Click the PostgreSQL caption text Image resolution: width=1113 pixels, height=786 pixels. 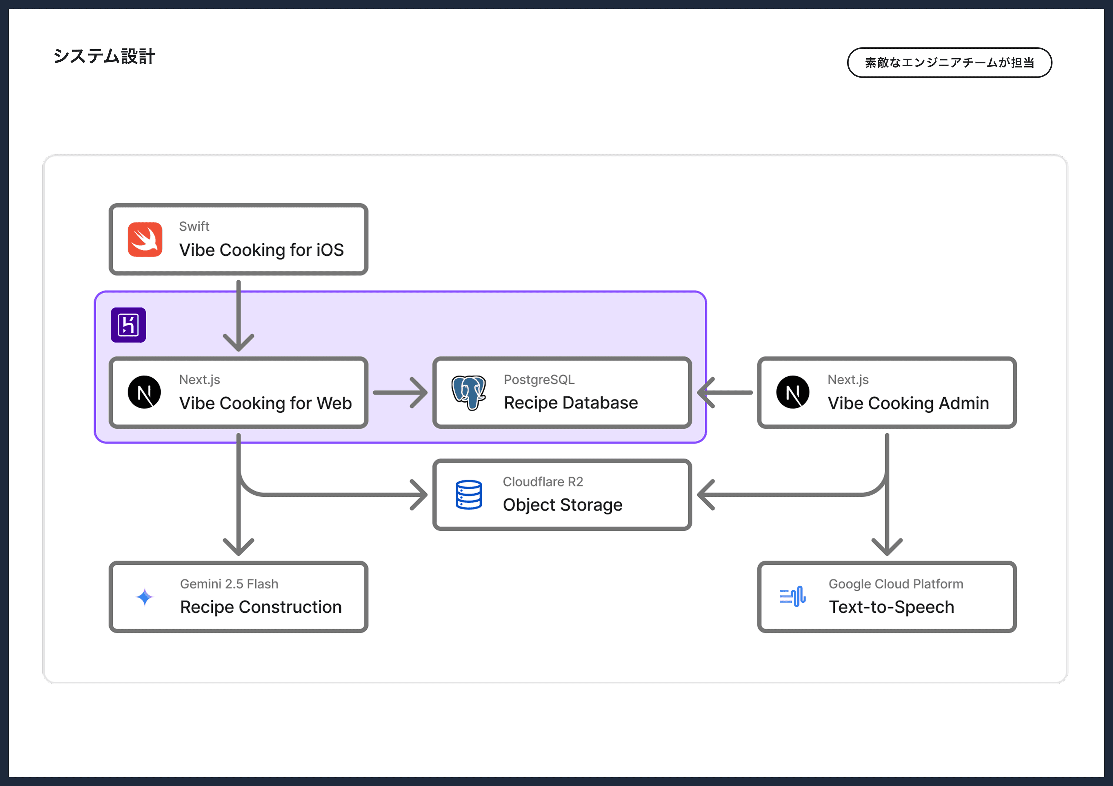point(539,380)
